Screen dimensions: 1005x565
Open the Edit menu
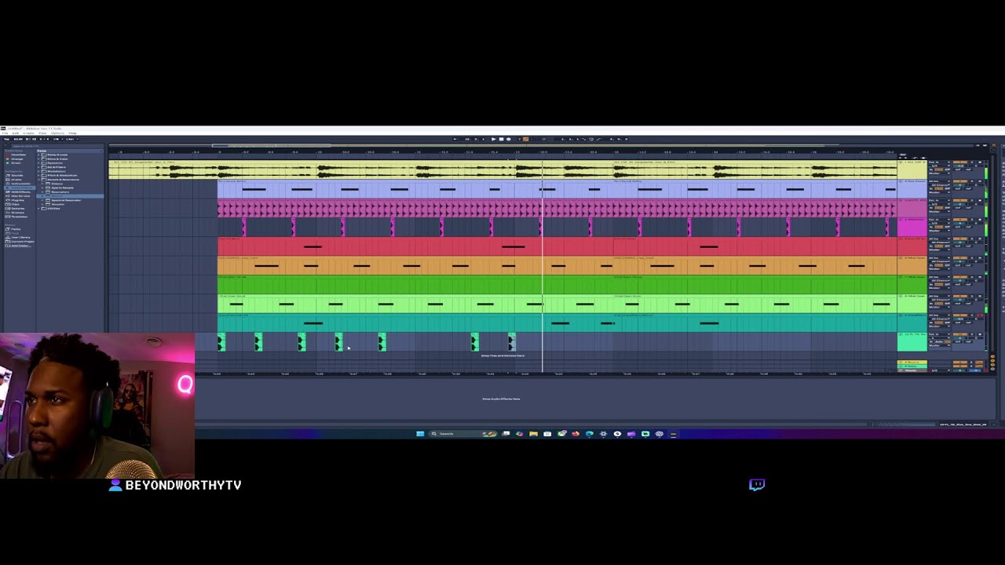16,133
